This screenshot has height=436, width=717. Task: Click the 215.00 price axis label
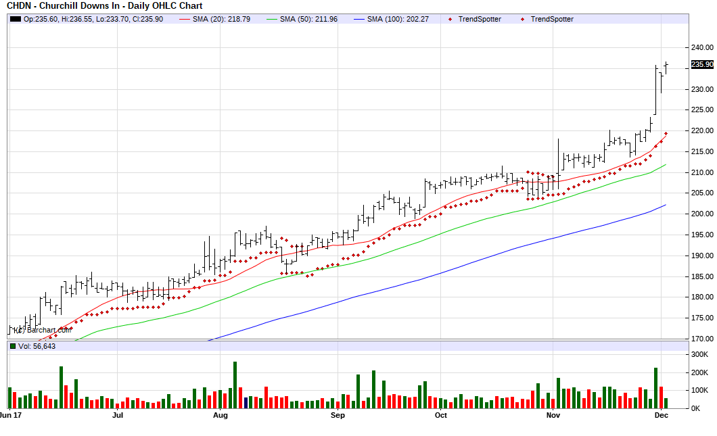click(702, 151)
